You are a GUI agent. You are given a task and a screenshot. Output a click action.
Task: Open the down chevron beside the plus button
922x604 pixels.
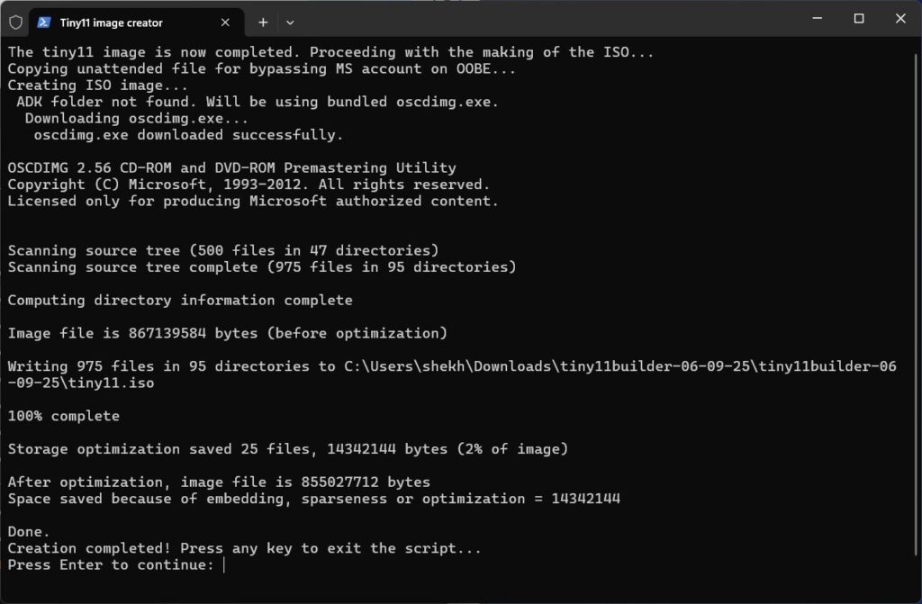(x=288, y=23)
